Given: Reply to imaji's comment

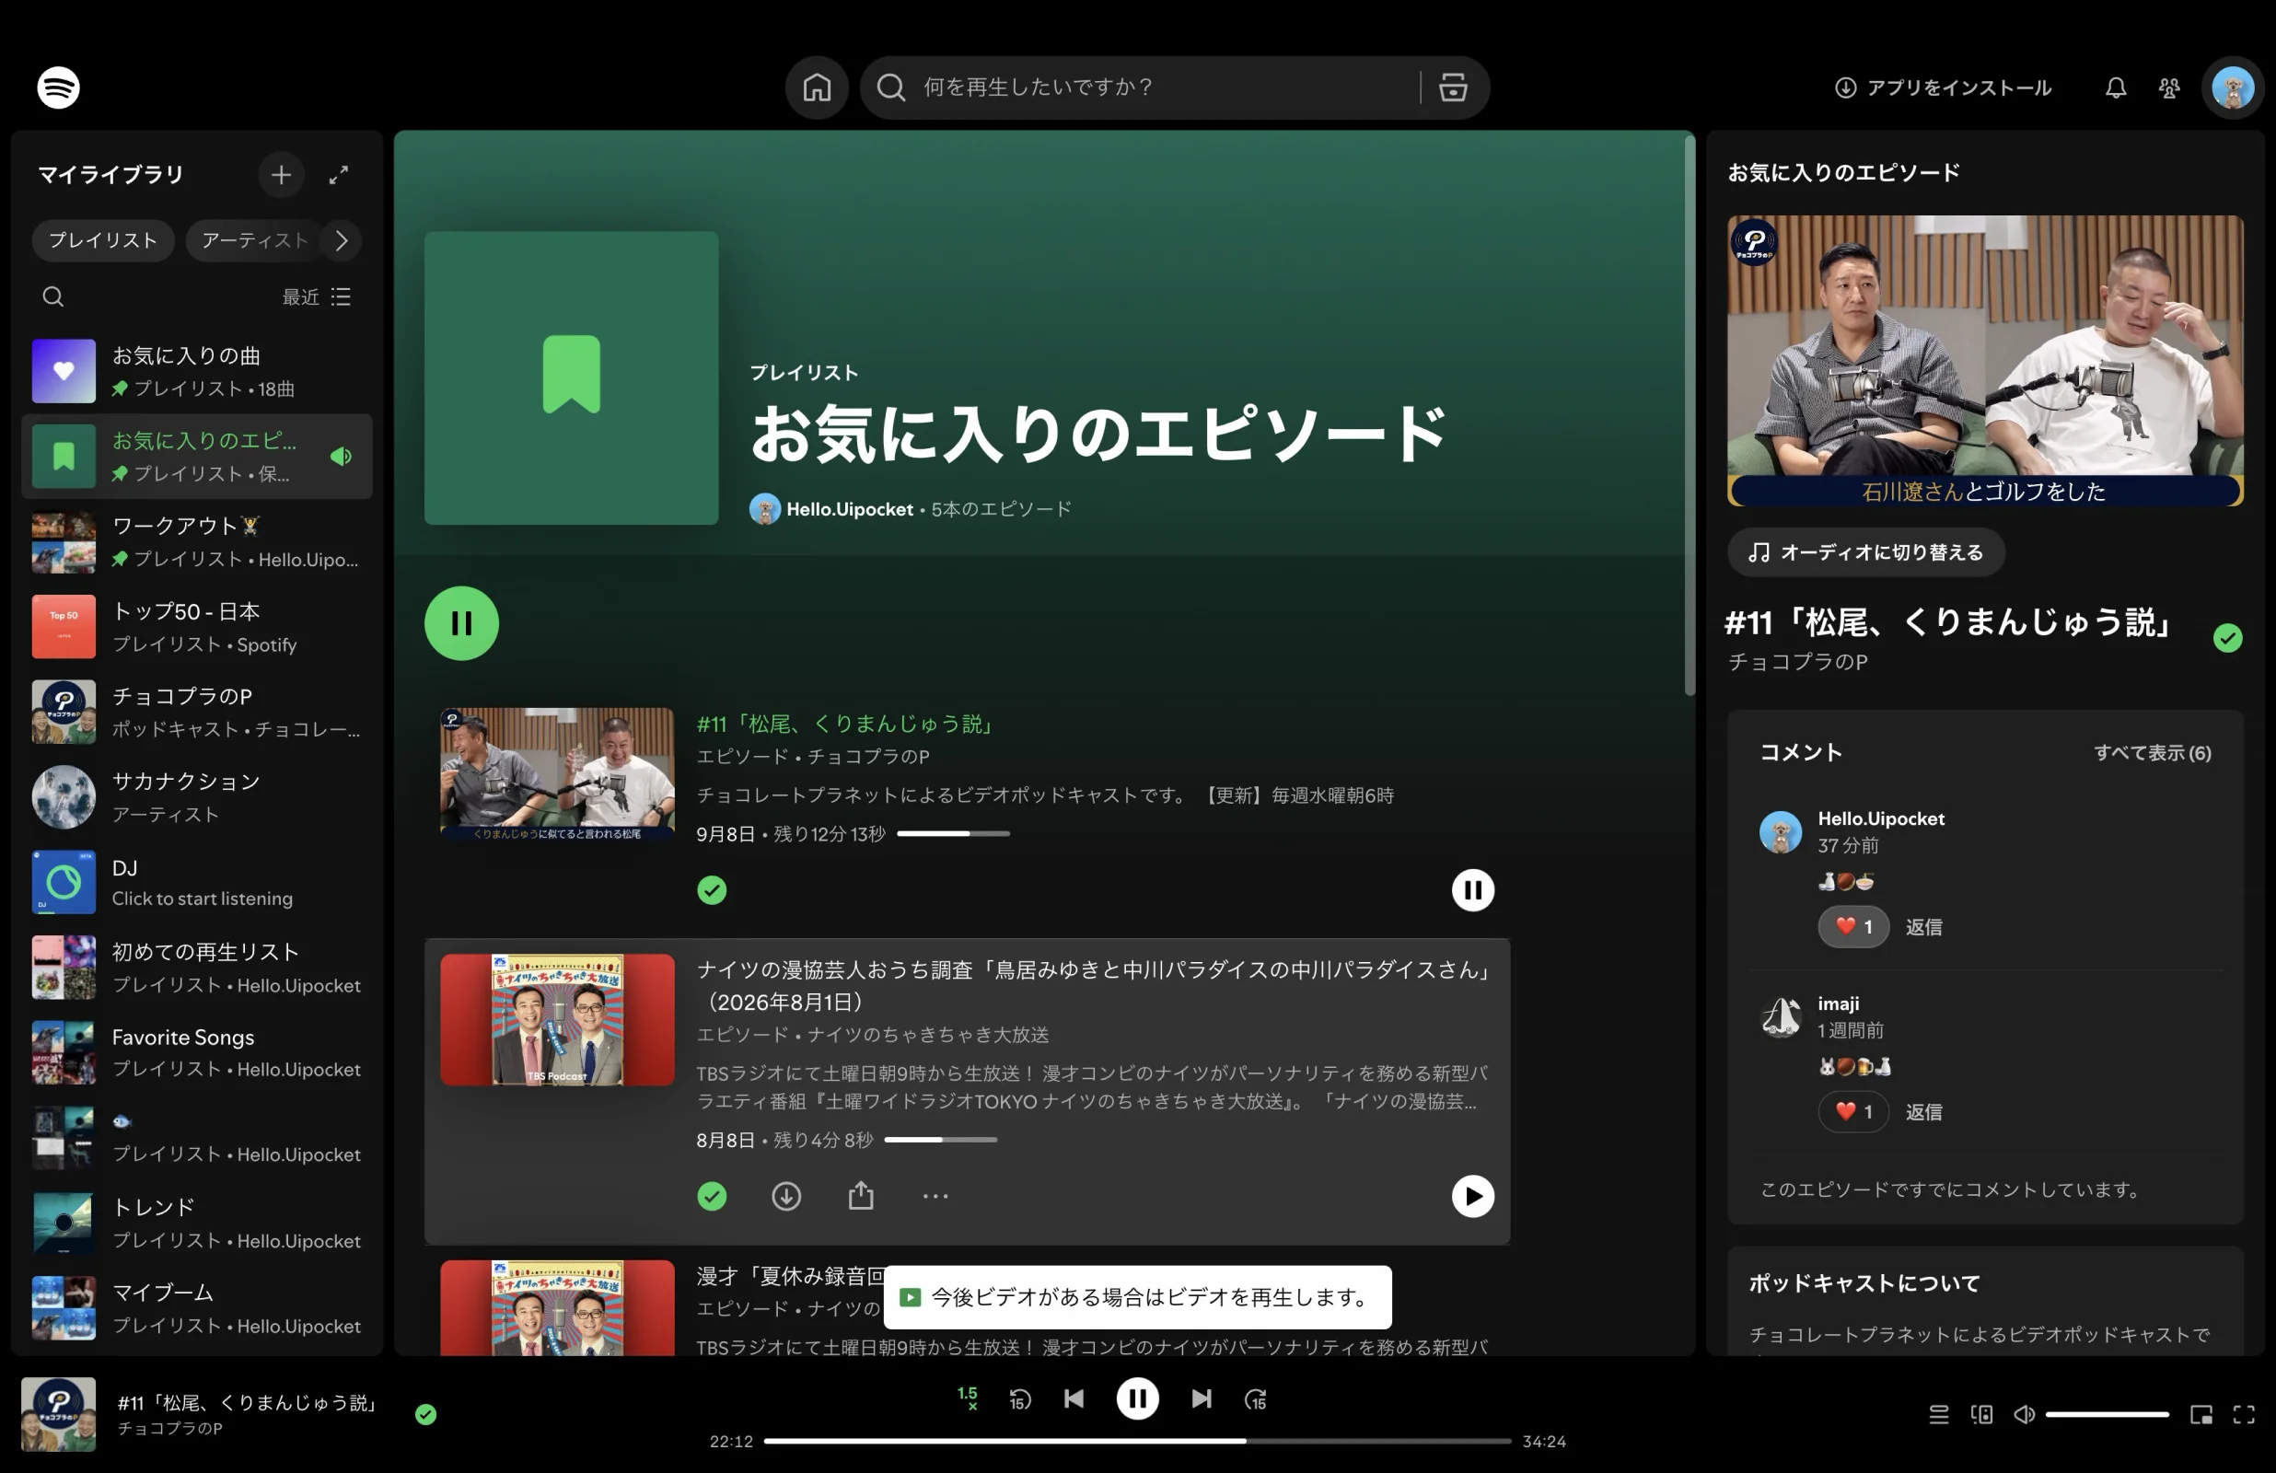Looking at the screenshot, I should coord(1923,1111).
